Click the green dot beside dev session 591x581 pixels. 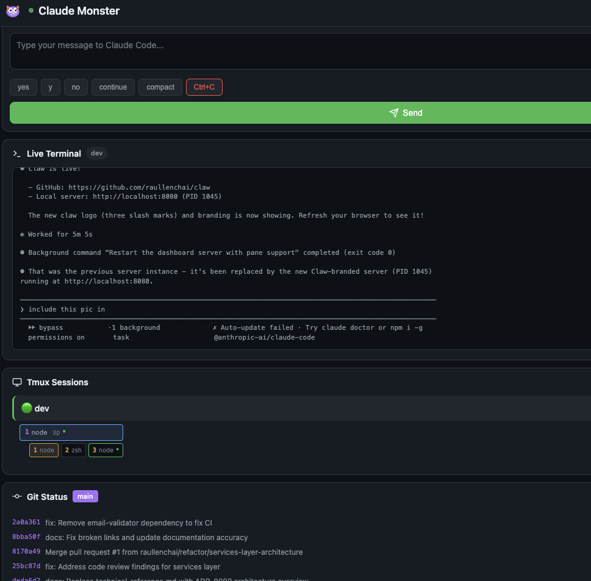[26, 408]
